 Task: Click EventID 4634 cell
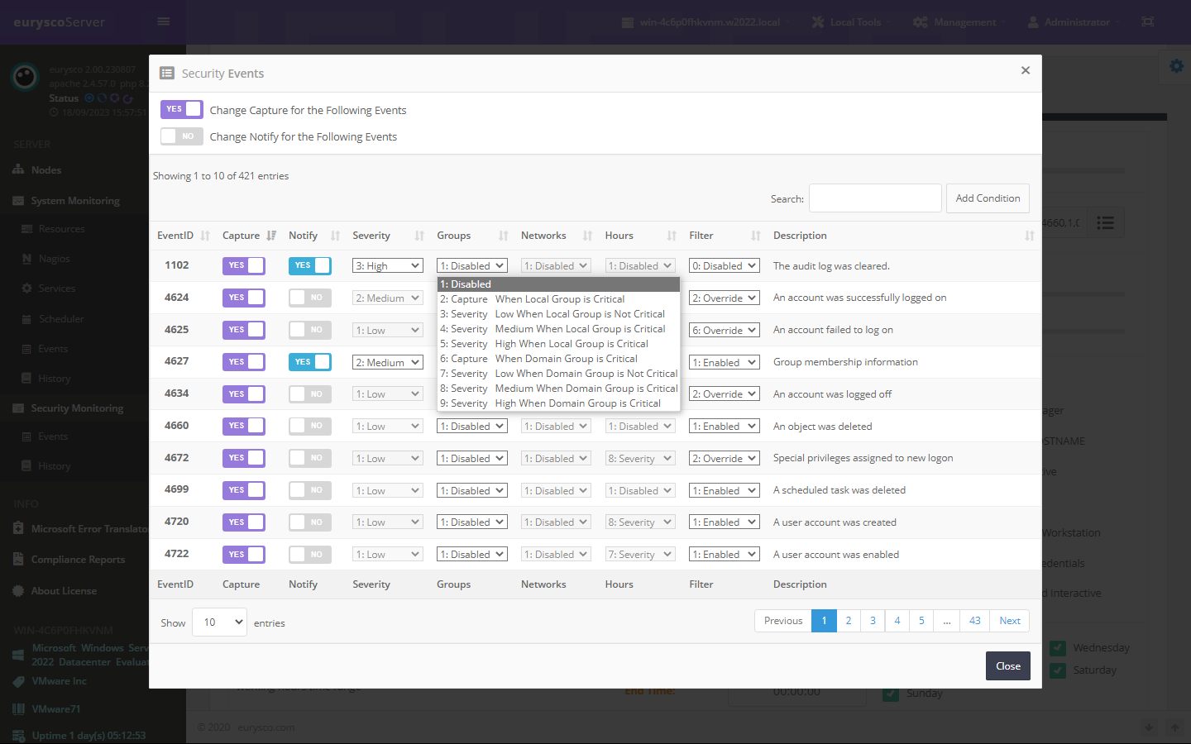pos(176,393)
